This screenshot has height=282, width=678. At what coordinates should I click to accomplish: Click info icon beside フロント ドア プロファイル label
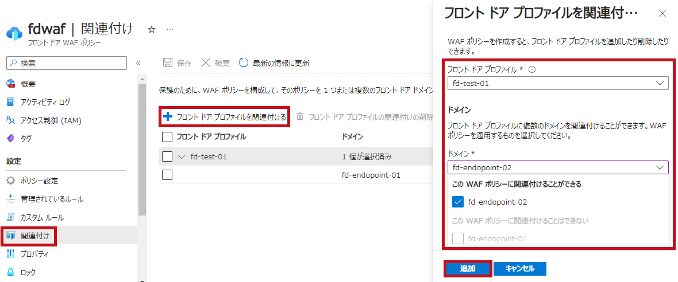532,69
